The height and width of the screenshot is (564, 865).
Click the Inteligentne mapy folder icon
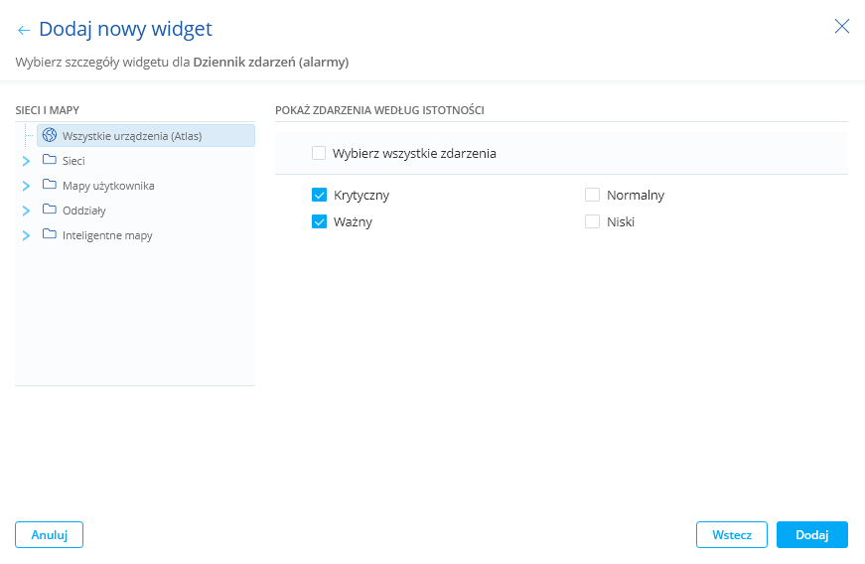click(x=50, y=235)
